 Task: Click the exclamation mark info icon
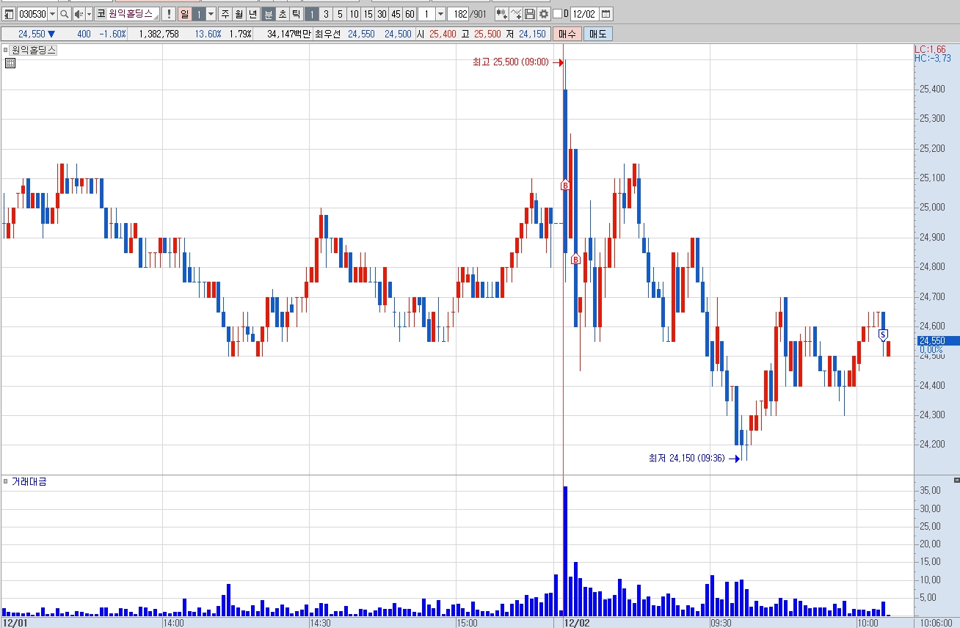point(169,14)
